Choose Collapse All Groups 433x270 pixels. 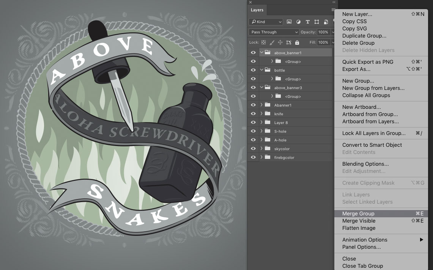[381, 95]
